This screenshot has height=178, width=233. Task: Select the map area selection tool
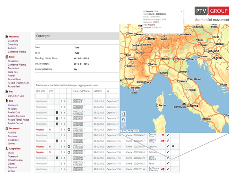pyautogui.click(x=124, y=125)
